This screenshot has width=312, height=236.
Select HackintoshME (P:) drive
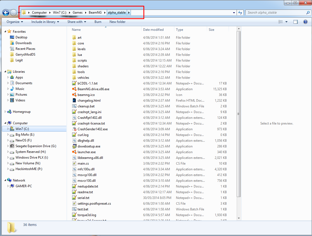point(29,169)
